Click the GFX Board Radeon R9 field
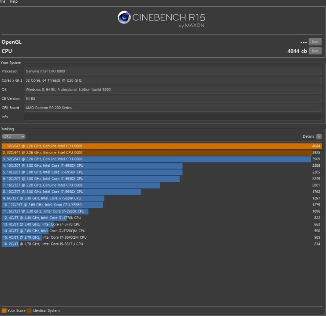The height and width of the screenshot is (316, 326). (x=173, y=108)
